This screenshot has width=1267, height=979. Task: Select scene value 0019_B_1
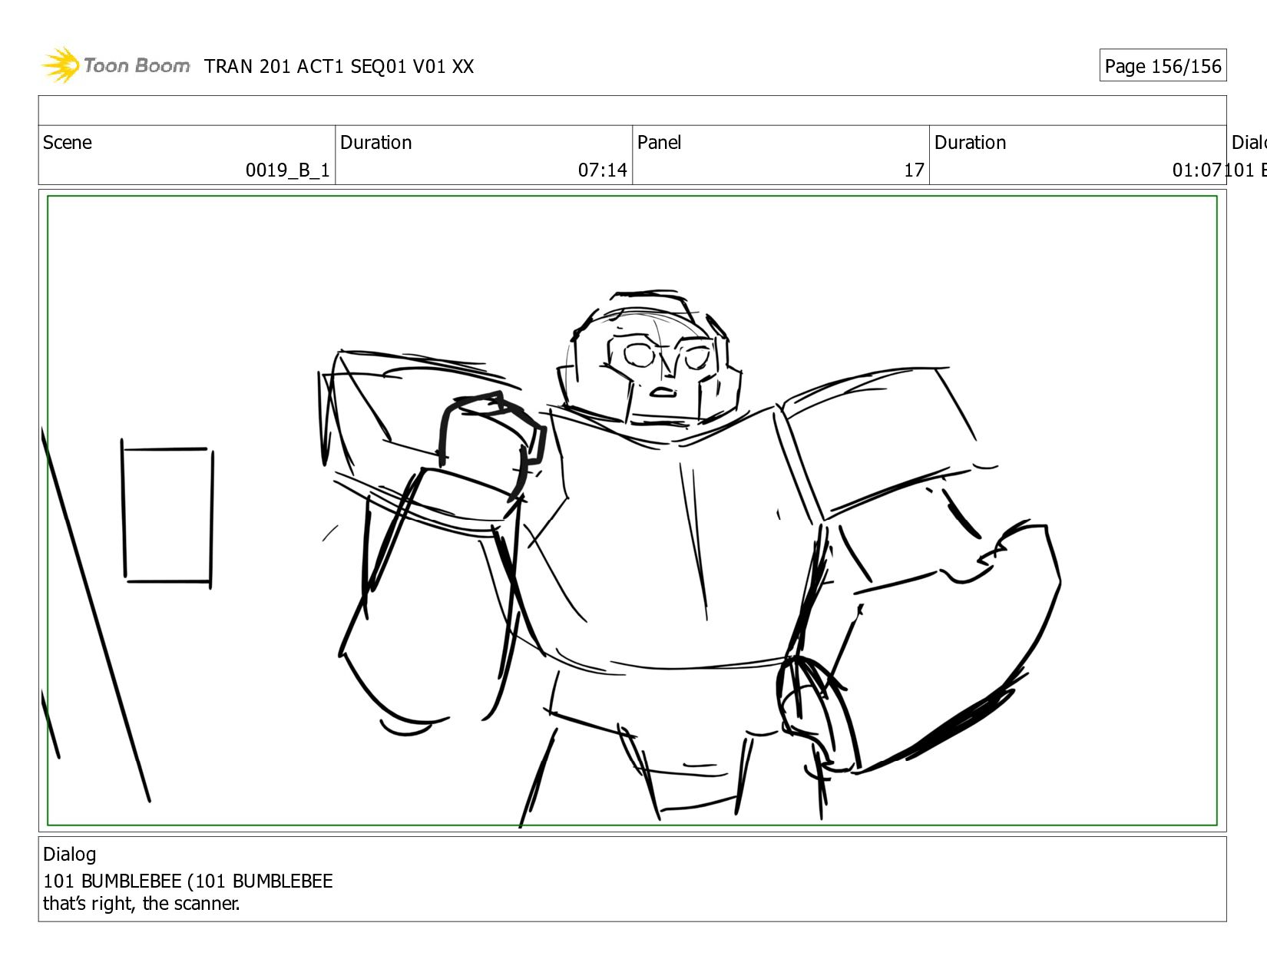coord(287,170)
